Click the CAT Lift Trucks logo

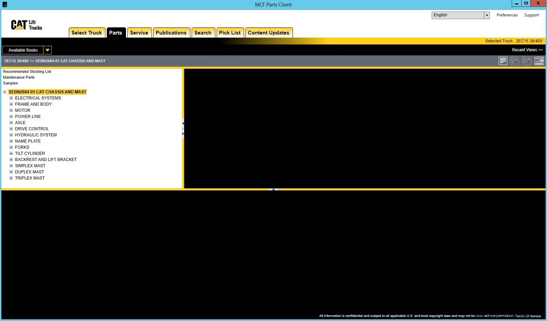[27, 25]
